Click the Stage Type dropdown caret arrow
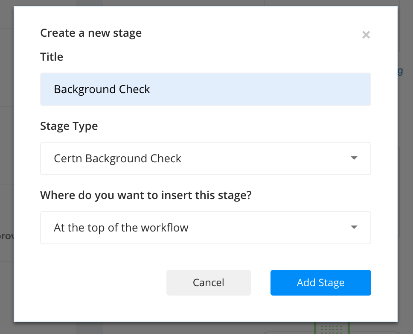The width and height of the screenshot is (413, 334). (x=354, y=158)
